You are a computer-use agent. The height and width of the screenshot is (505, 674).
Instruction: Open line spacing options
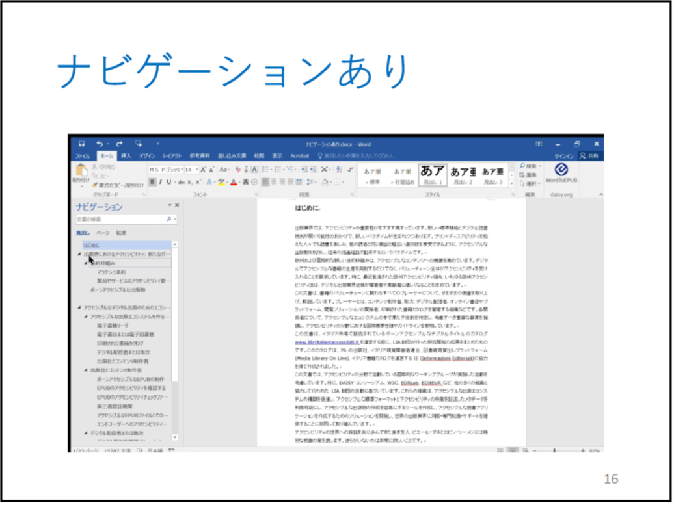[x=310, y=182]
